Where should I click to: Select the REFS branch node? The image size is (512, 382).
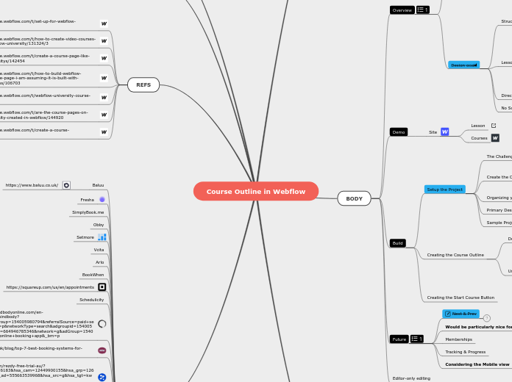143,84
